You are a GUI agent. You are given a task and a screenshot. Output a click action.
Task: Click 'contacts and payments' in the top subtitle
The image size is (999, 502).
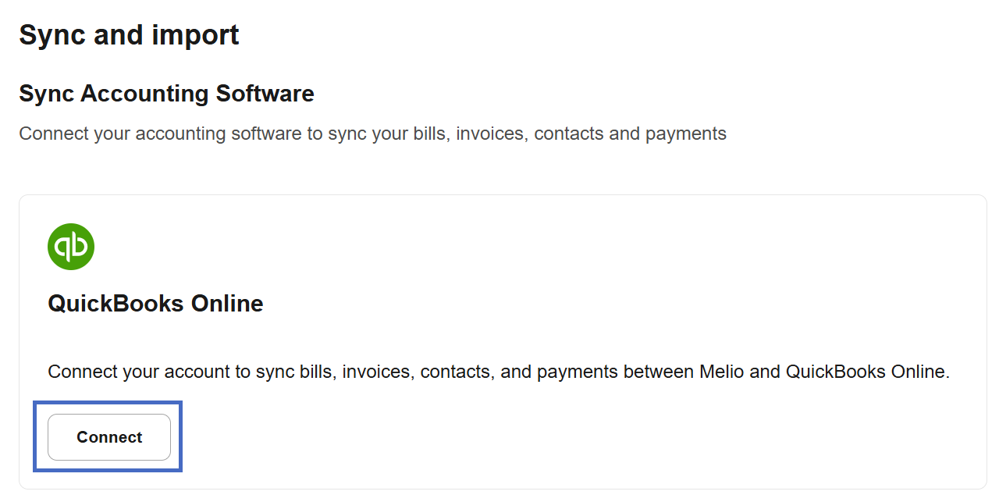[x=630, y=134]
